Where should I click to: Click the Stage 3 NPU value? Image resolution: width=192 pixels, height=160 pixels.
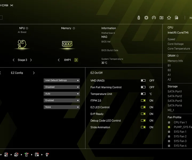click(22, 60)
